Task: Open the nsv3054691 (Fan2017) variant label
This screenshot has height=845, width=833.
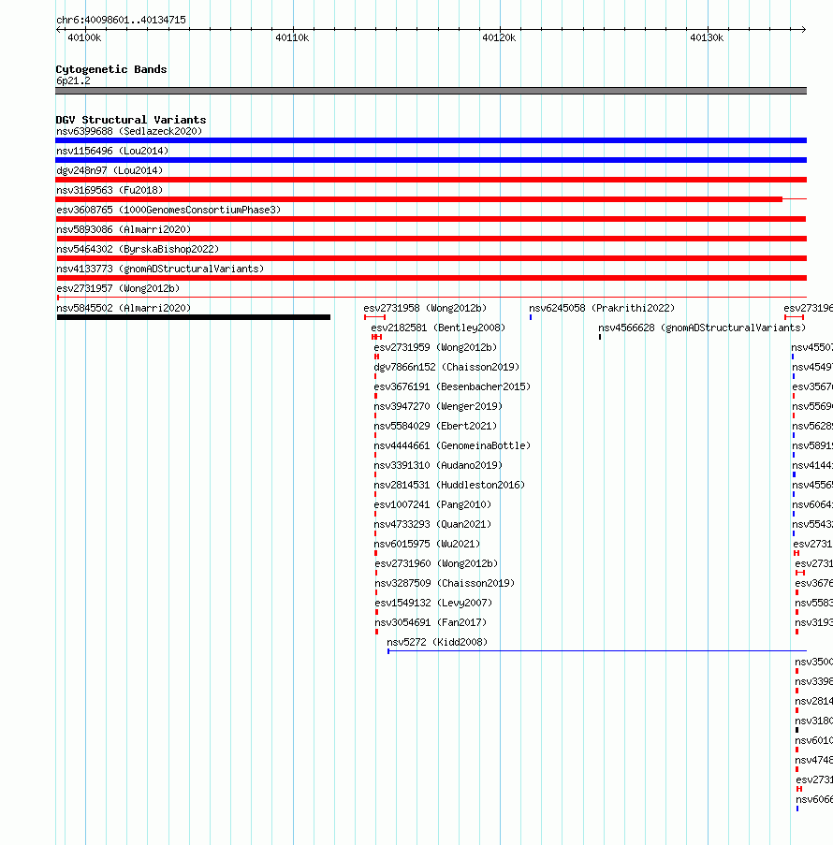Action: pyautogui.click(x=431, y=623)
